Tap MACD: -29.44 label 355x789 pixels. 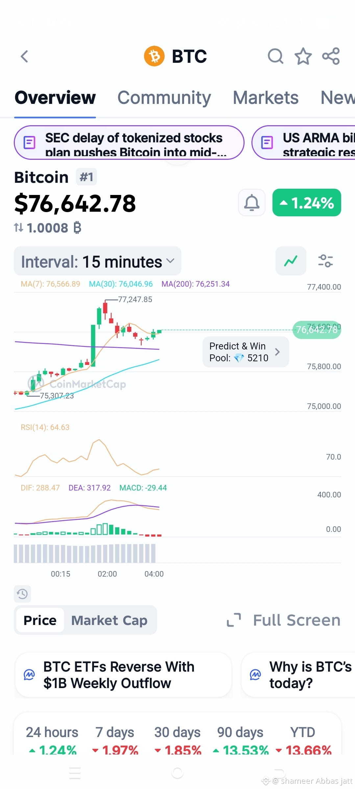pos(143,488)
